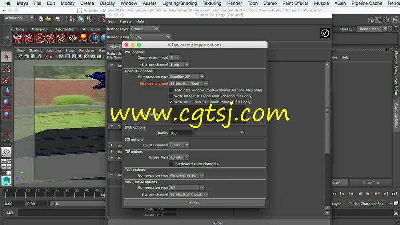Click the IPR render dotted clapboard icon
Viewport: 400px width, 225px height.
pyautogui.click(x=40, y=38)
